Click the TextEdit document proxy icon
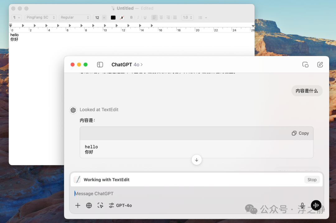The height and width of the screenshot is (223, 336). (x=113, y=8)
